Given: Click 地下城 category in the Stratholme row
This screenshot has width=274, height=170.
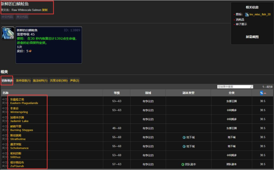Looking at the screenshot, I should pyautogui.click(x=231, y=138).
